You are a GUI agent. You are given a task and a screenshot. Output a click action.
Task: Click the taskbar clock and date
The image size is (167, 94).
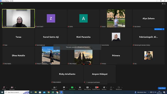(159, 92)
